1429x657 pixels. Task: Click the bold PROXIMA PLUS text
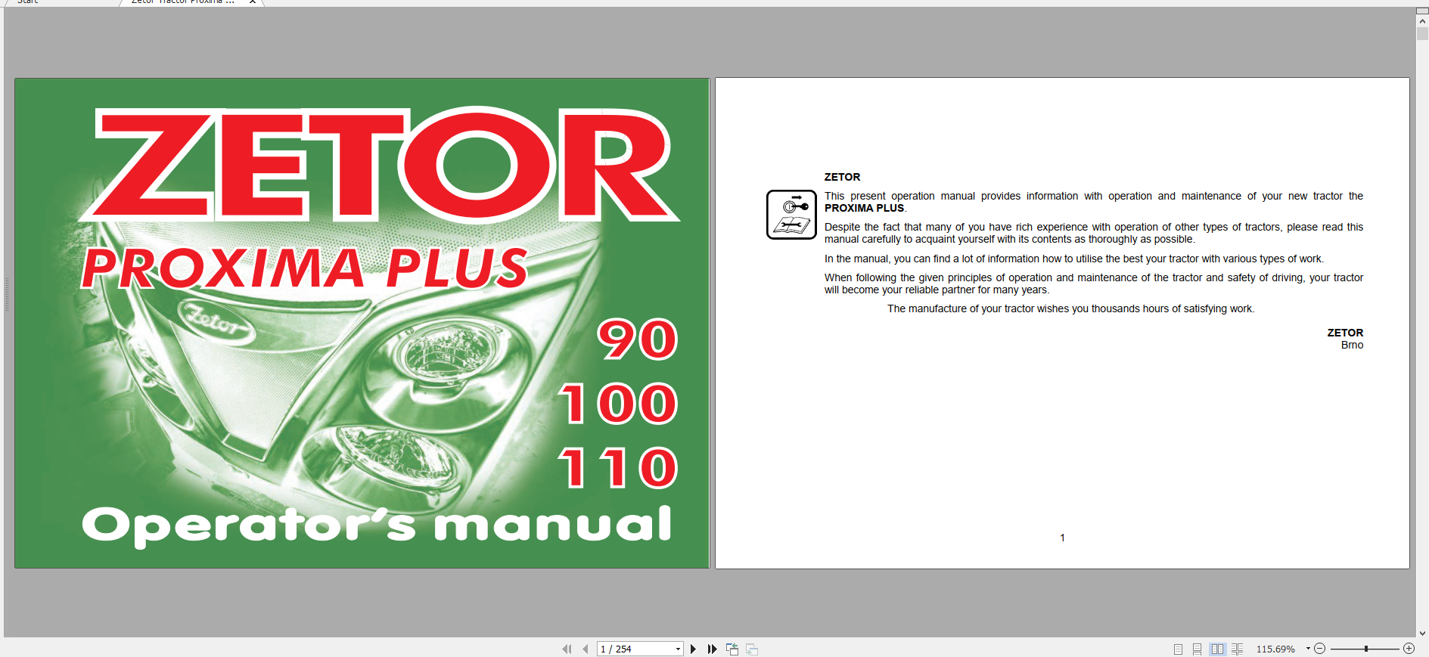(x=864, y=208)
